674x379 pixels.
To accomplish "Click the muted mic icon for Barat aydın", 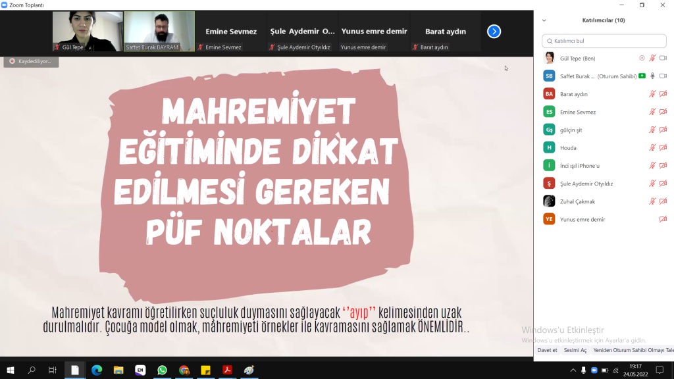I will [652, 94].
